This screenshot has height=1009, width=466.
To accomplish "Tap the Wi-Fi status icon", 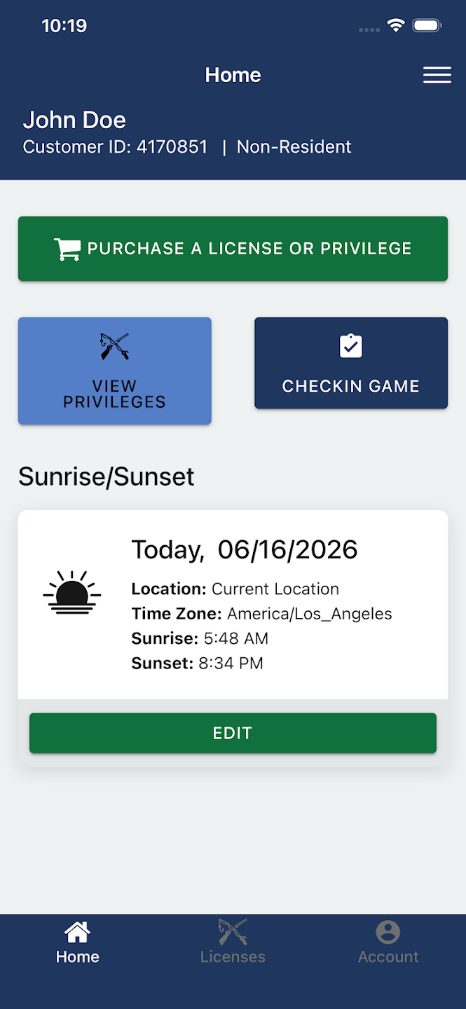I will coord(397,26).
